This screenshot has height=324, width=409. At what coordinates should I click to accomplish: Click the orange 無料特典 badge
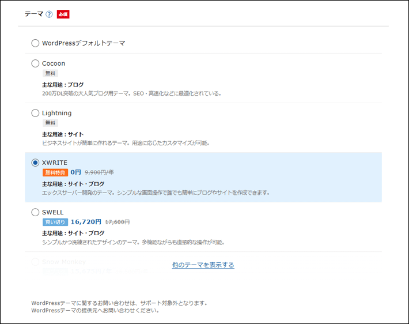[x=55, y=172]
